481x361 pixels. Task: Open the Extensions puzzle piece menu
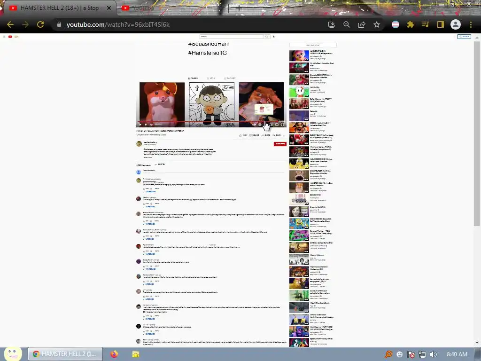pyautogui.click(x=411, y=24)
